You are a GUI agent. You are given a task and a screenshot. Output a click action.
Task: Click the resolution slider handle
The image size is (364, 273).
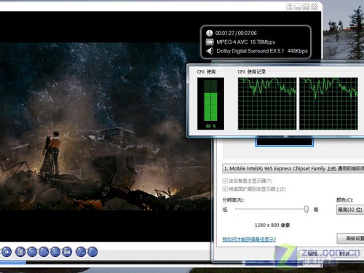[x=306, y=209]
